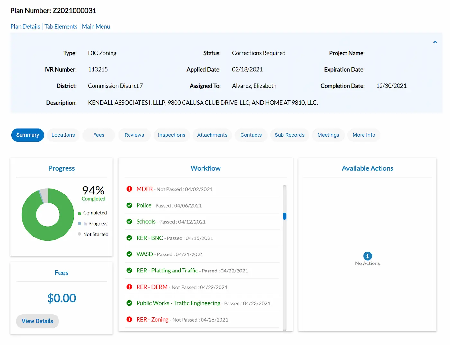Click the RER - DERM alert icon
The image size is (450, 345).
[x=129, y=287]
